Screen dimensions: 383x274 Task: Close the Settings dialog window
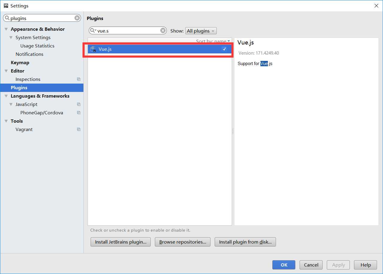(x=376, y=6)
